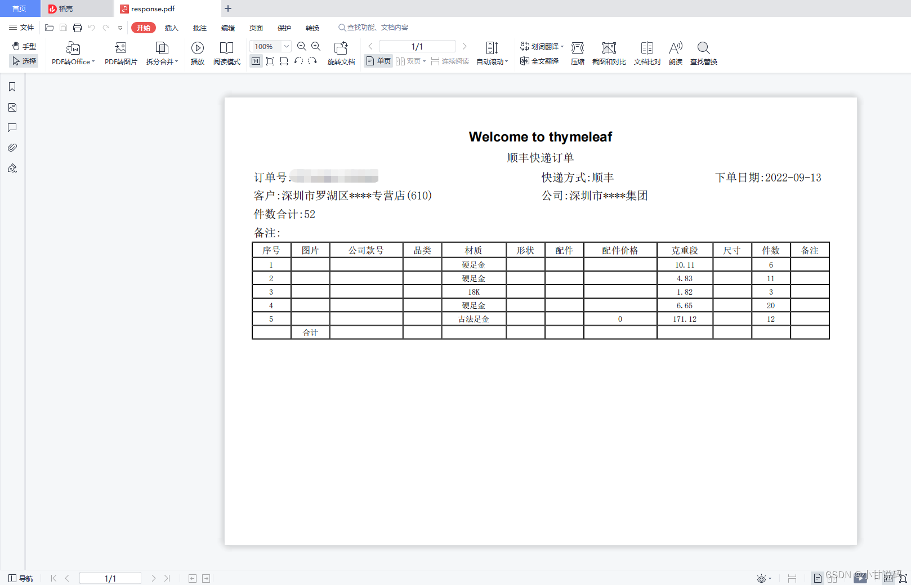911x585 pixels.
Task: Open the bookmark panel in left sidebar
Action: coord(12,87)
